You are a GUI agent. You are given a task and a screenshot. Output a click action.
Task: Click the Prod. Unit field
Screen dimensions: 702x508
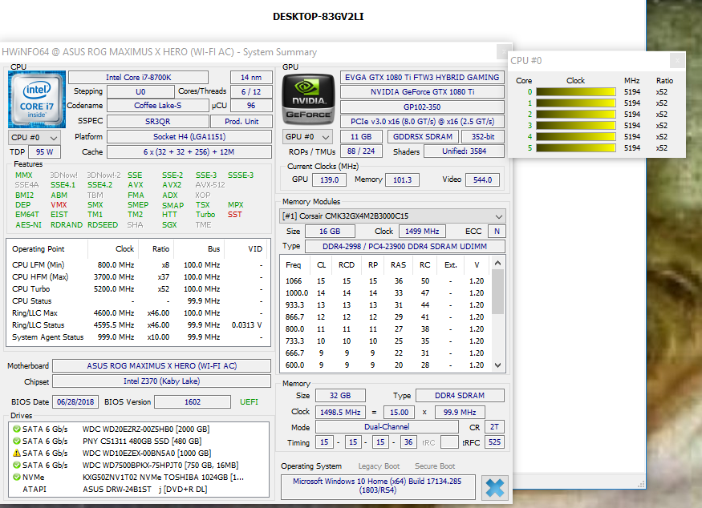(x=241, y=121)
